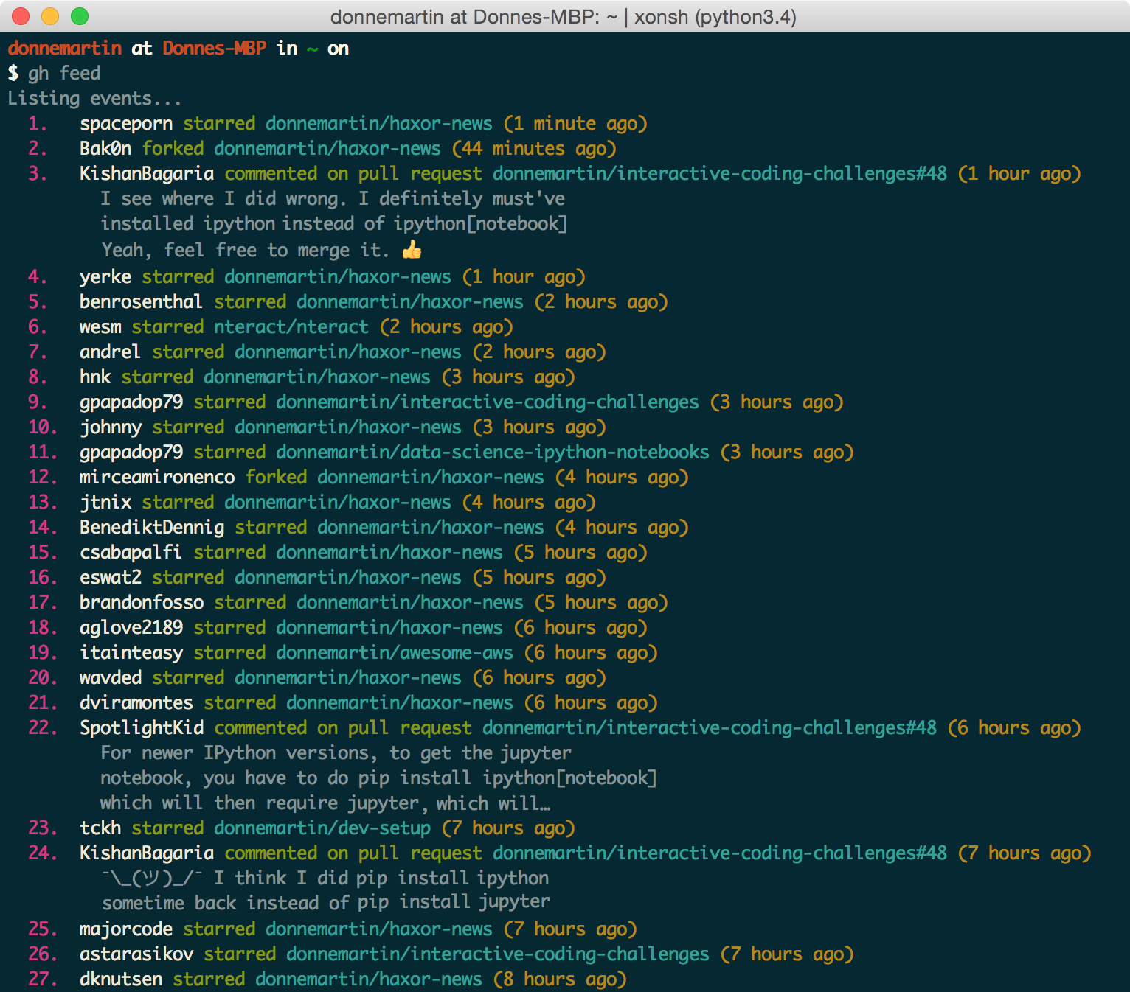
Task: Click username mirceamironenco in event 12
Action: tap(157, 477)
